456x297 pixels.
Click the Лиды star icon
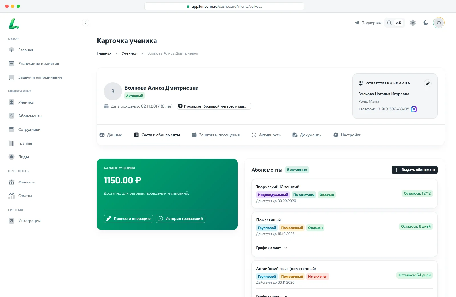coord(11,157)
